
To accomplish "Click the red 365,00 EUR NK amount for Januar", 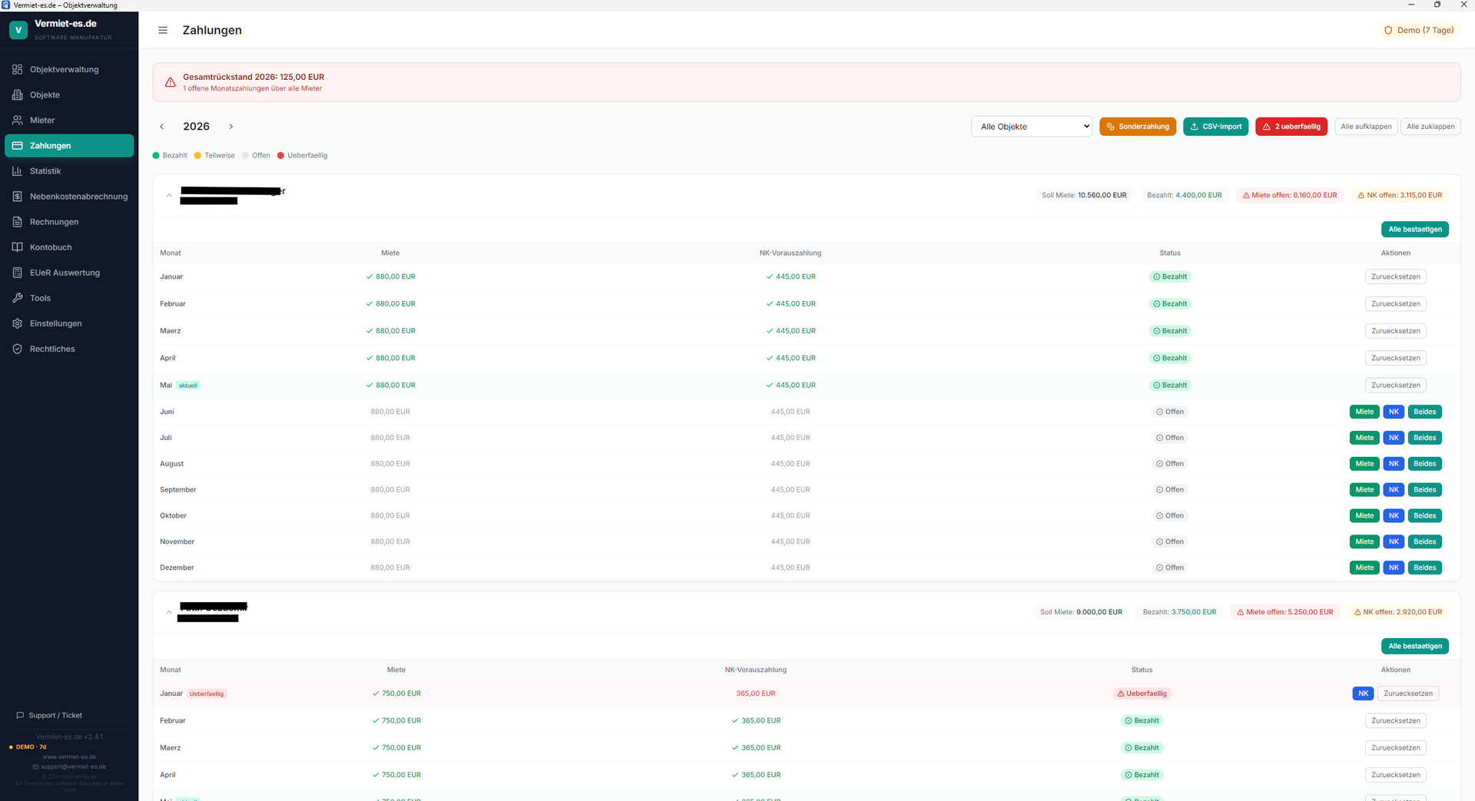I will tap(756, 694).
